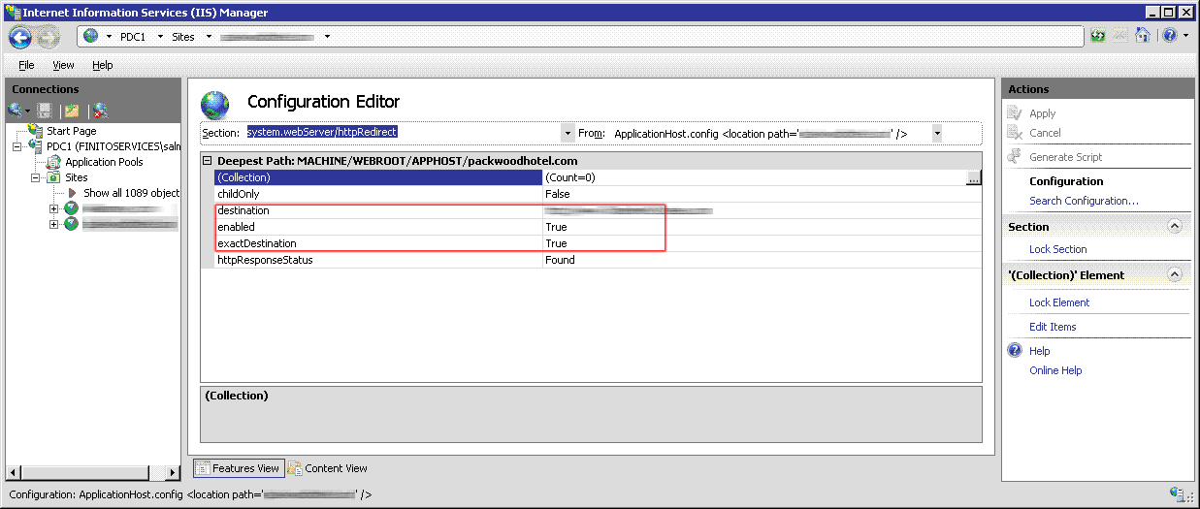Image resolution: width=1200 pixels, height=509 pixels.
Task: Click the globe icon in address breadcrumb
Action: click(92, 36)
